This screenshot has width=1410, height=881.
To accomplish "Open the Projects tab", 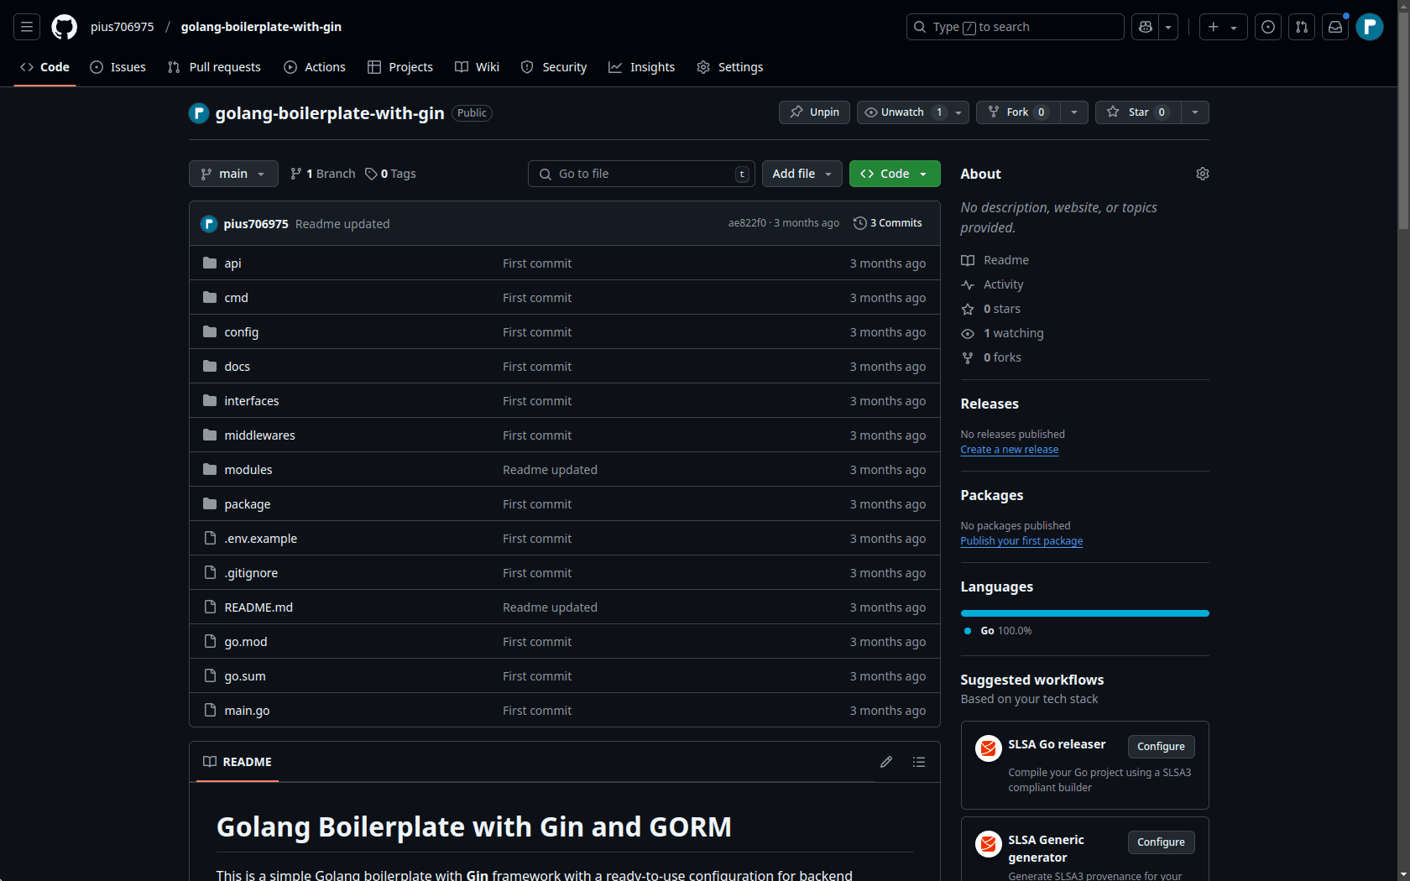I will pyautogui.click(x=400, y=67).
